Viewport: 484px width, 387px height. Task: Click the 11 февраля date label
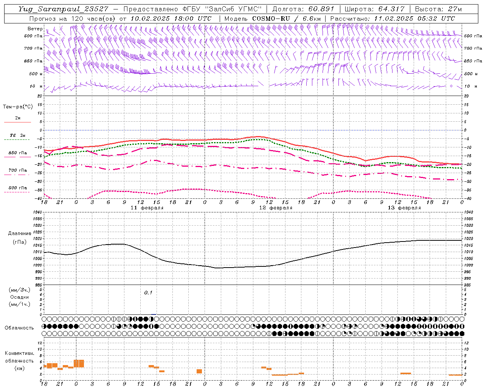coord(147,208)
